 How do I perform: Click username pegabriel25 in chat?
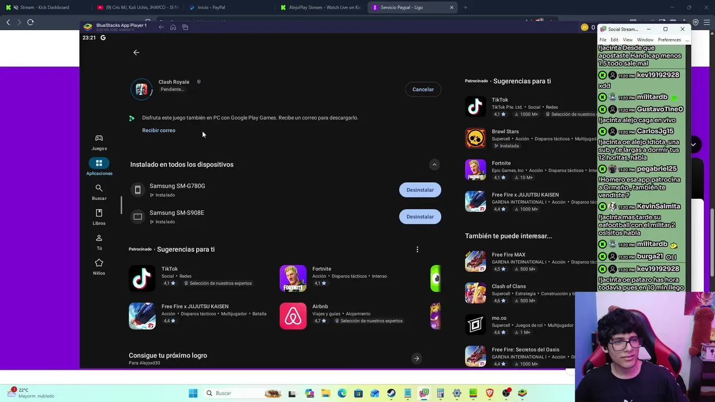point(656,169)
